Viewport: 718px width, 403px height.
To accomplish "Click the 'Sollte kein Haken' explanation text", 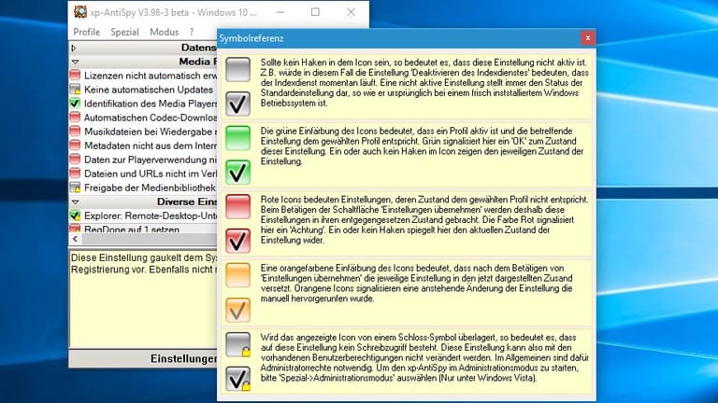I will [424, 83].
